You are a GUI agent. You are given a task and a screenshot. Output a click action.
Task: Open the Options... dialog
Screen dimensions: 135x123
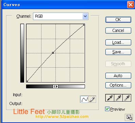118,85
